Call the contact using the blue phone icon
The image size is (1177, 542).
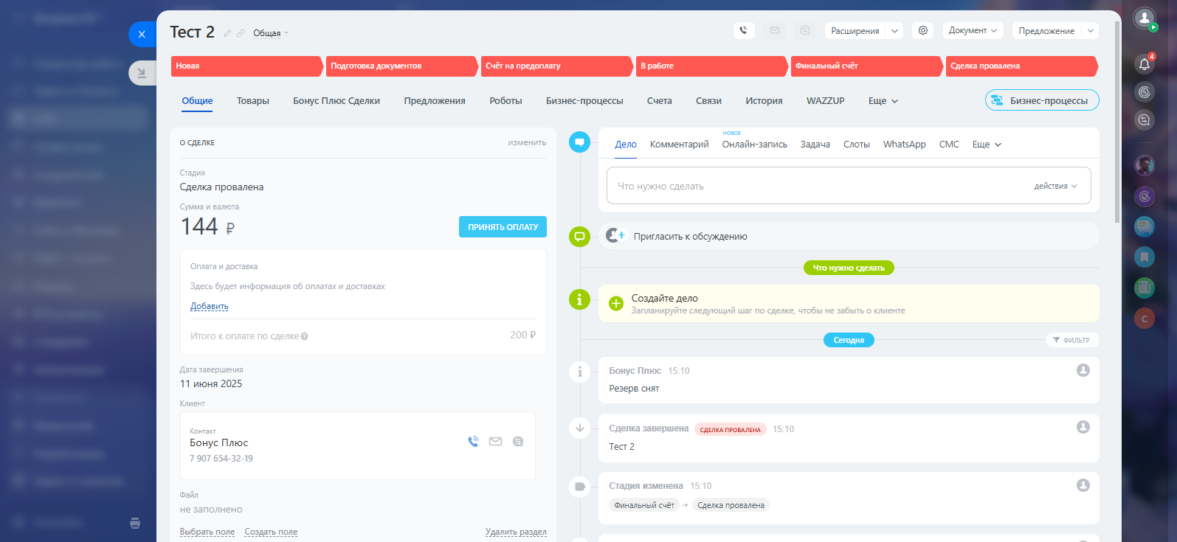pos(473,442)
